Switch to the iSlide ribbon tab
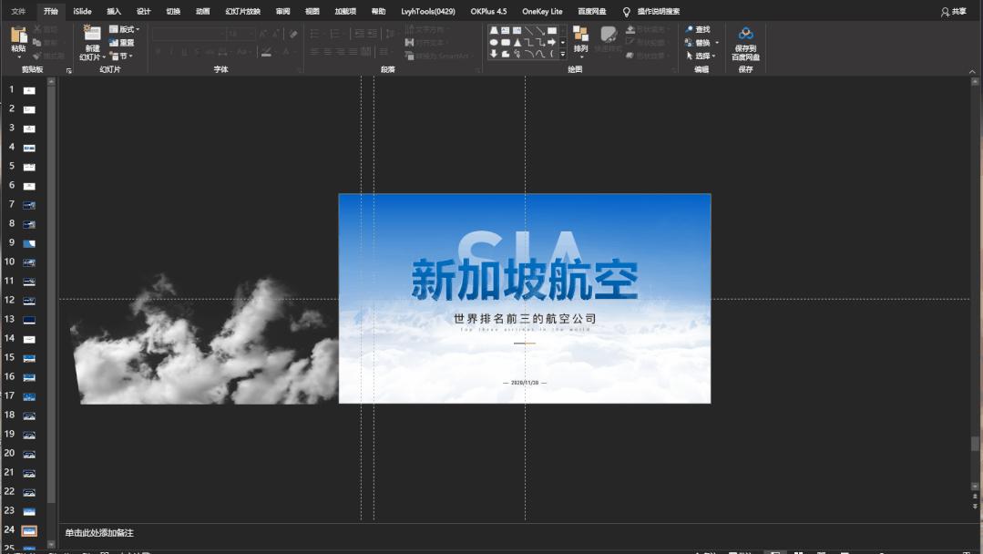 tap(81, 11)
